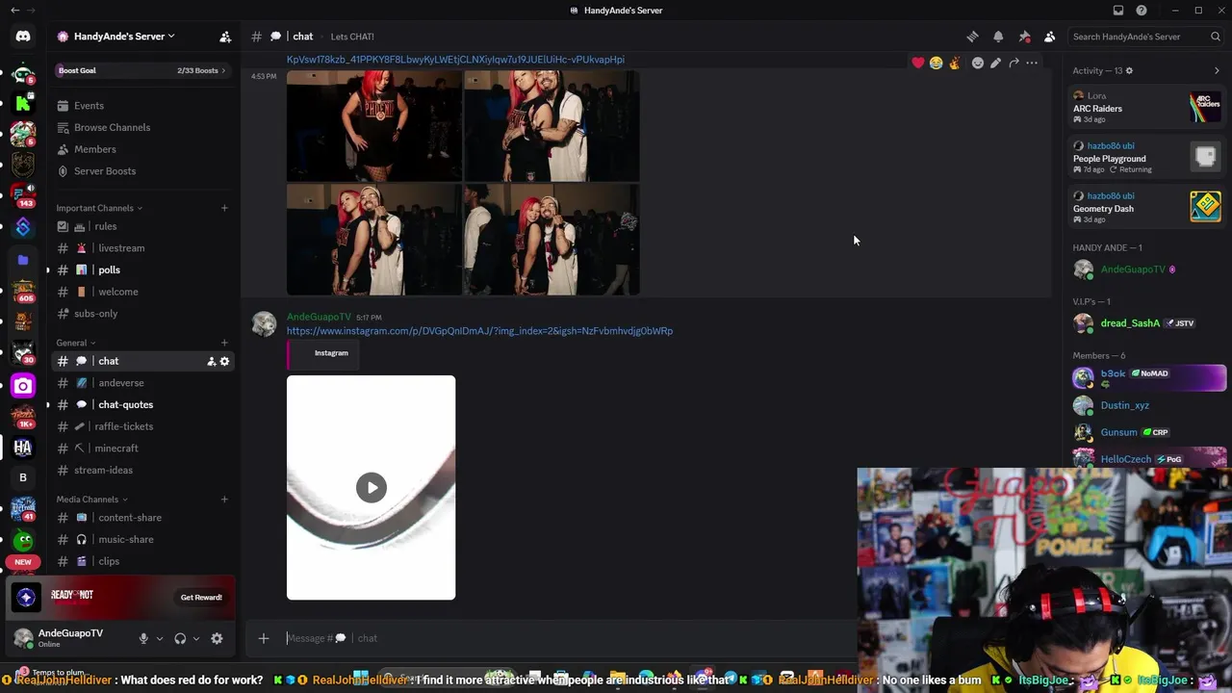Open the chat-quotes channel
The image size is (1232, 693).
(141, 405)
